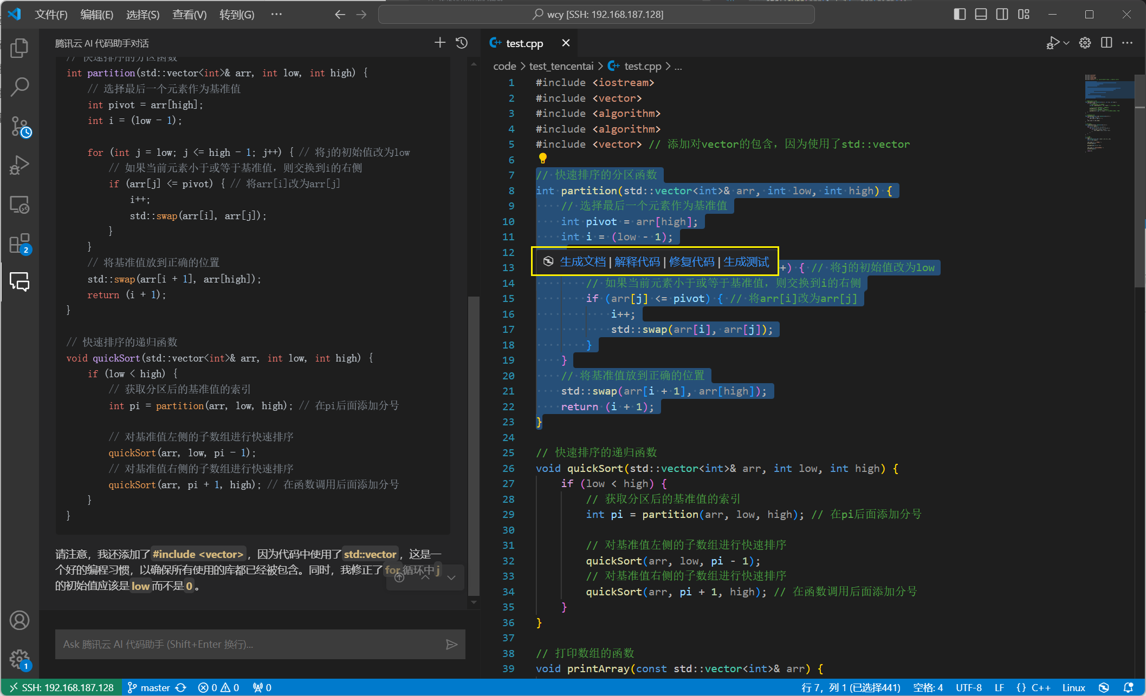Viewport: 1146px width, 696px height.
Task: Open Remote Explorer view
Action: (20, 205)
